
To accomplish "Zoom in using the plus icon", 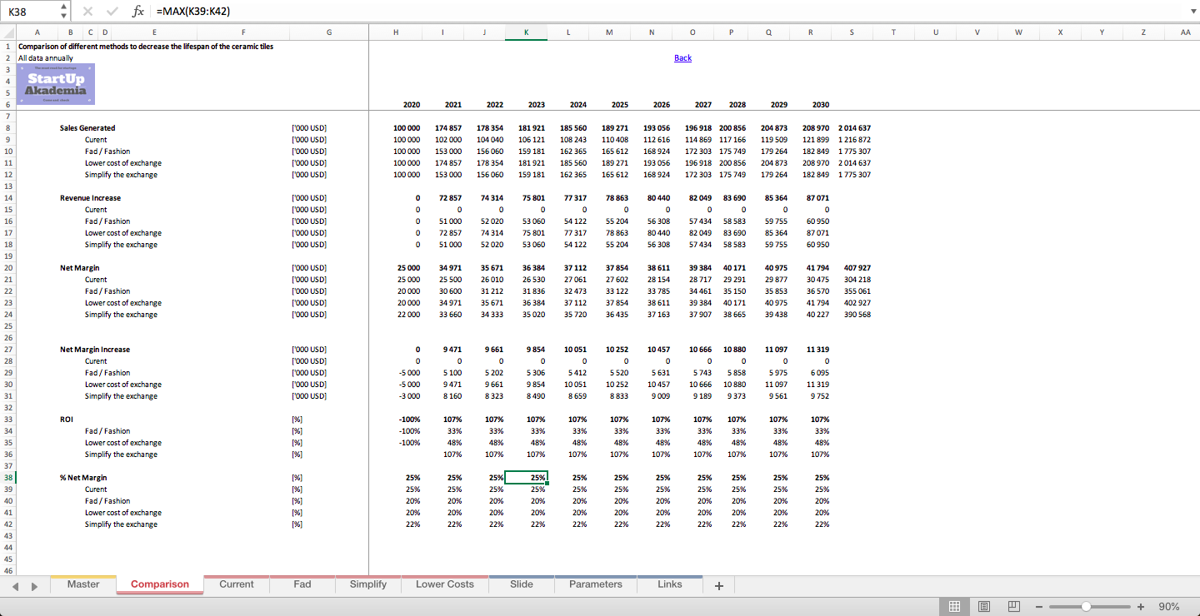I will coord(1141,606).
